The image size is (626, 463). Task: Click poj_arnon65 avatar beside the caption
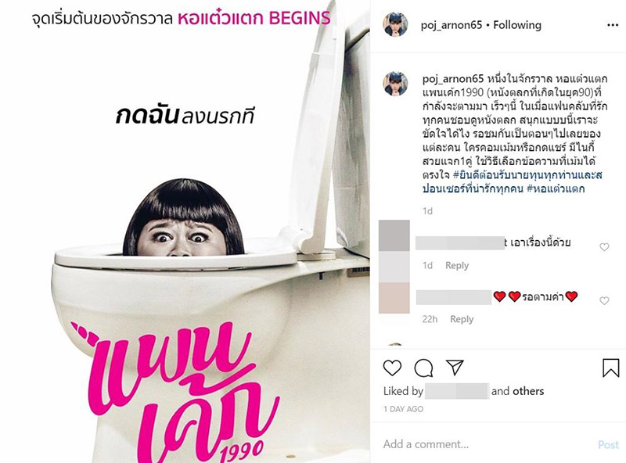click(x=395, y=84)
